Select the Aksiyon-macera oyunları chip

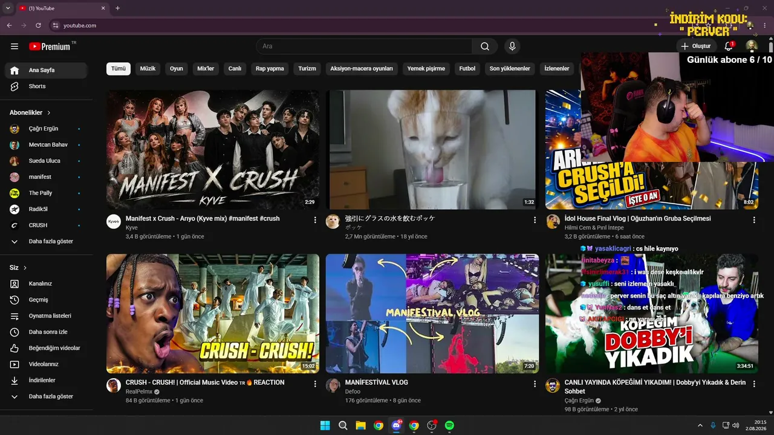tap(362, 69)
